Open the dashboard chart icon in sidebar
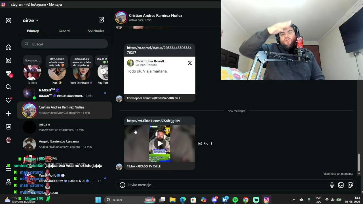Viewport: 363px width, 204px height. 9,127
